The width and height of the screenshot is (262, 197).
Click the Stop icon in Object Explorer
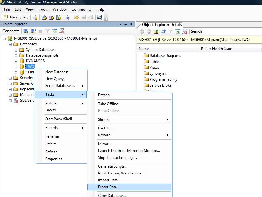tap(40, 31)
